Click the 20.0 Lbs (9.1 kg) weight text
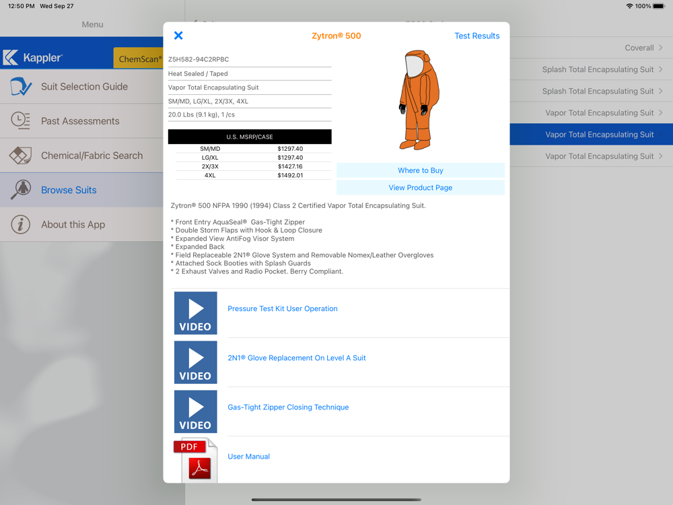This screenshot has width=673, height=505. (201, 114)
